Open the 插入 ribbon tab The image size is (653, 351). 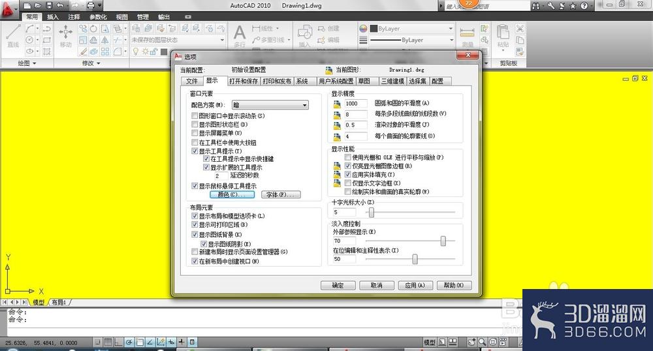tap(52, 17)
